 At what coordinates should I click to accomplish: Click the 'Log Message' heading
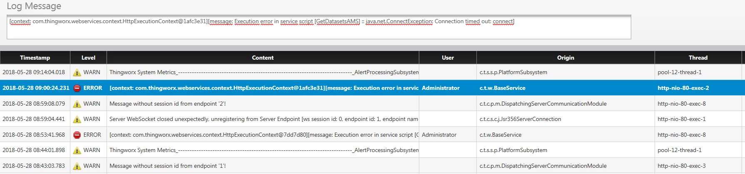[34, 6]
